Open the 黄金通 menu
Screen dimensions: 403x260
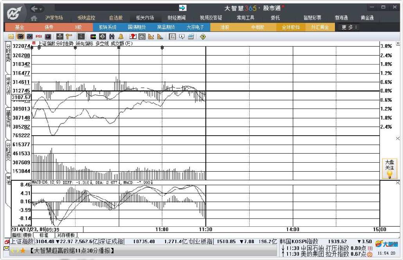click(367, 18)
